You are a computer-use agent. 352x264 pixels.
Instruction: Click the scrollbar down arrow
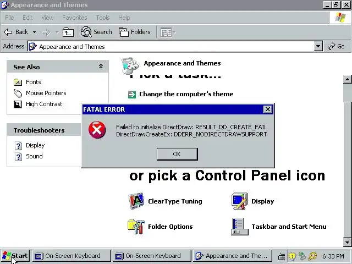coord(347,243)
